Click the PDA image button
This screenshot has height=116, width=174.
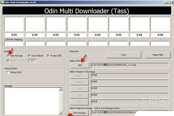click(79, 89)
